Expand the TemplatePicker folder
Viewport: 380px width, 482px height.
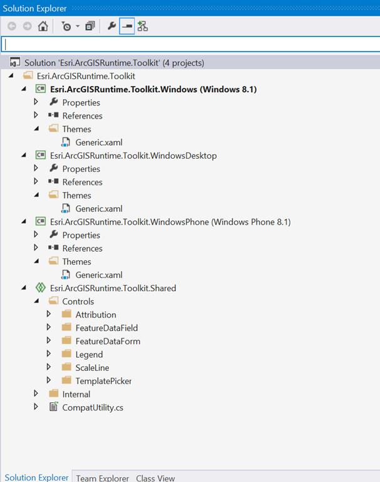tap(49, 380)
